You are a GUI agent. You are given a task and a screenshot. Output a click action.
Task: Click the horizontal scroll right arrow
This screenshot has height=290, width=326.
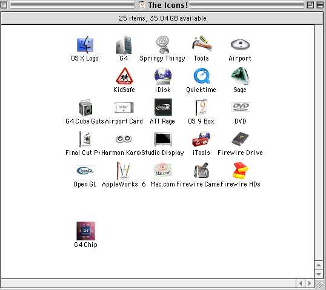click(x=310, y=283)
